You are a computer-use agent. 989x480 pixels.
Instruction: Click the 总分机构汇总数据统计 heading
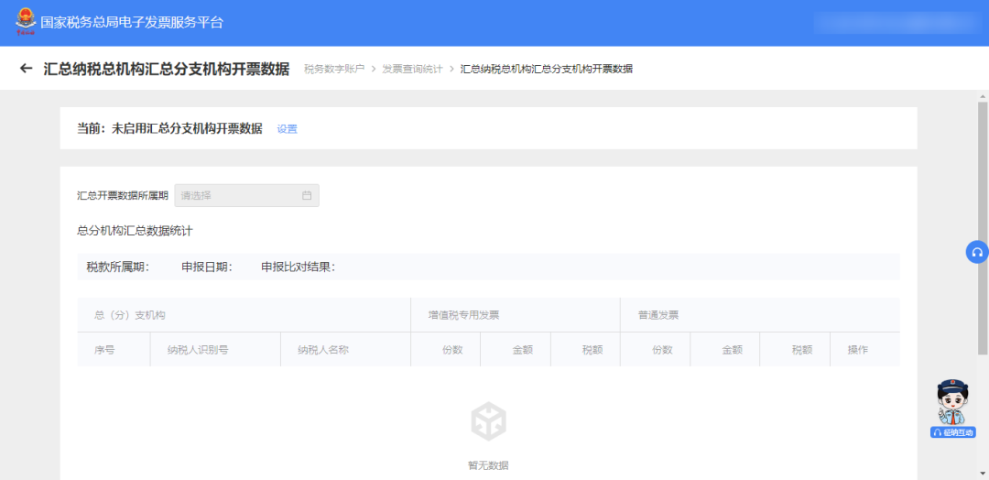[x=135, y=231]
